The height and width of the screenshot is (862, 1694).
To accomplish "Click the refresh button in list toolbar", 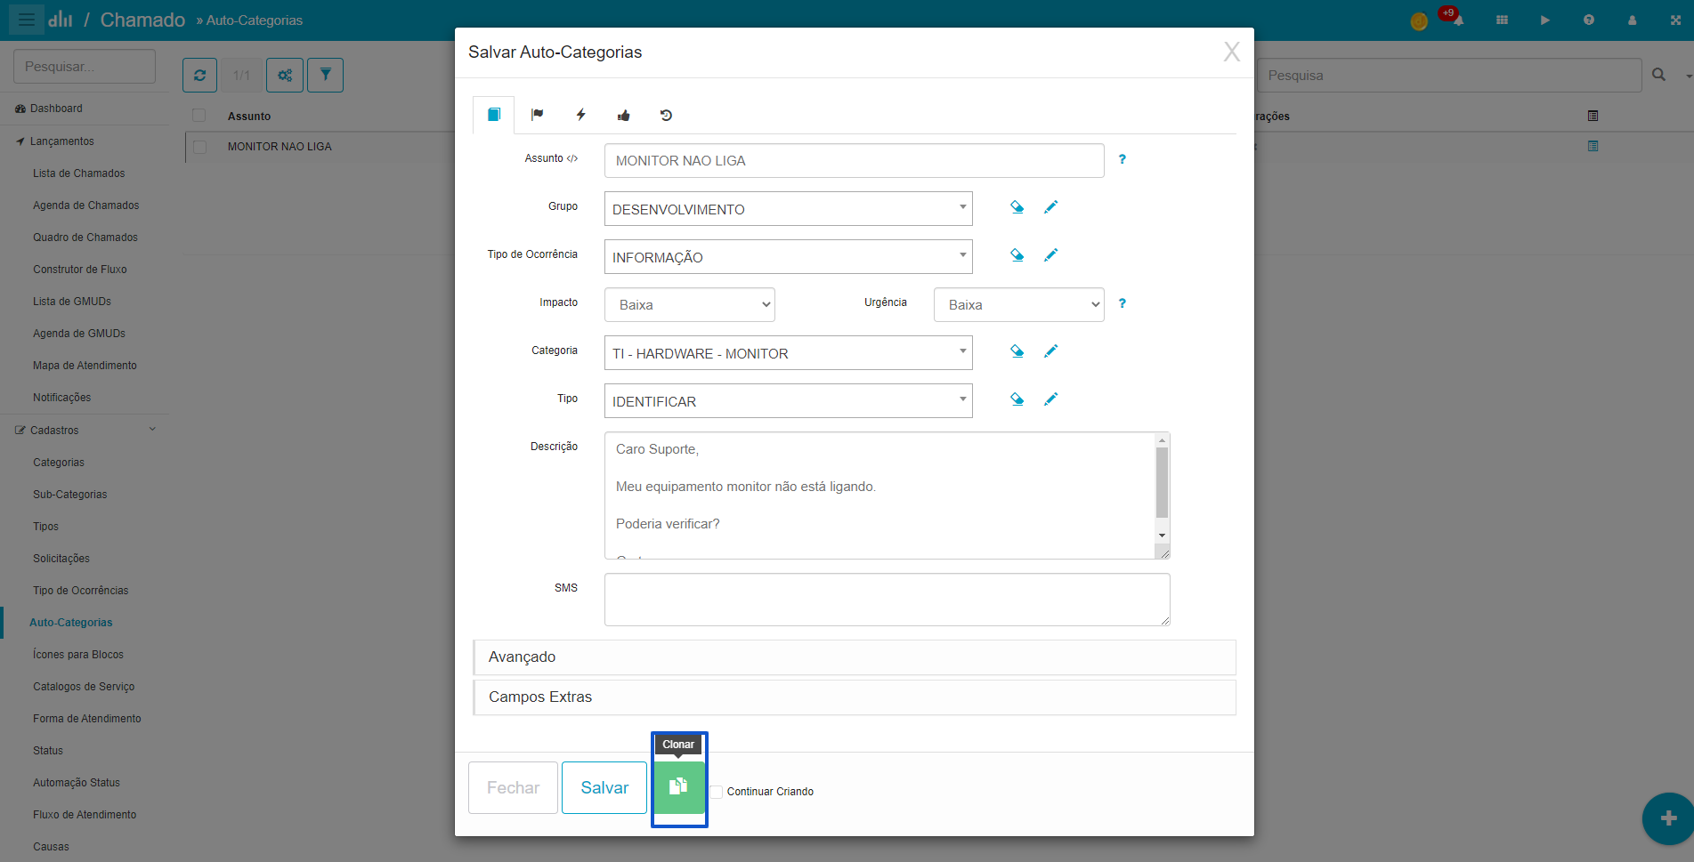I will coord(199,76).
